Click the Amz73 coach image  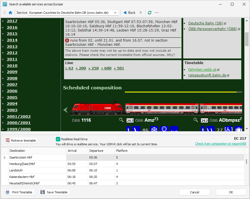(x=162, y=109)
